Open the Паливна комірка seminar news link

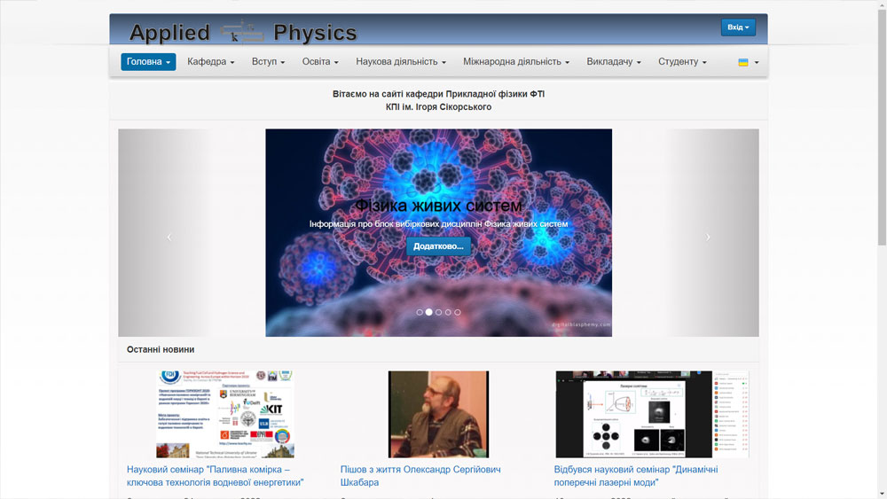pos(215,476)
